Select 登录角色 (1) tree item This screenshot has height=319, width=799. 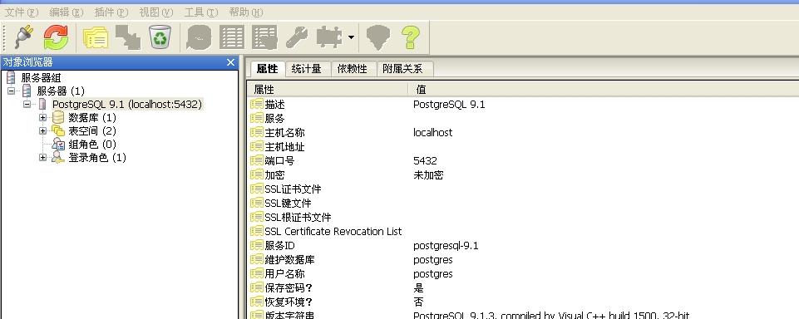(x=97, y=158)
